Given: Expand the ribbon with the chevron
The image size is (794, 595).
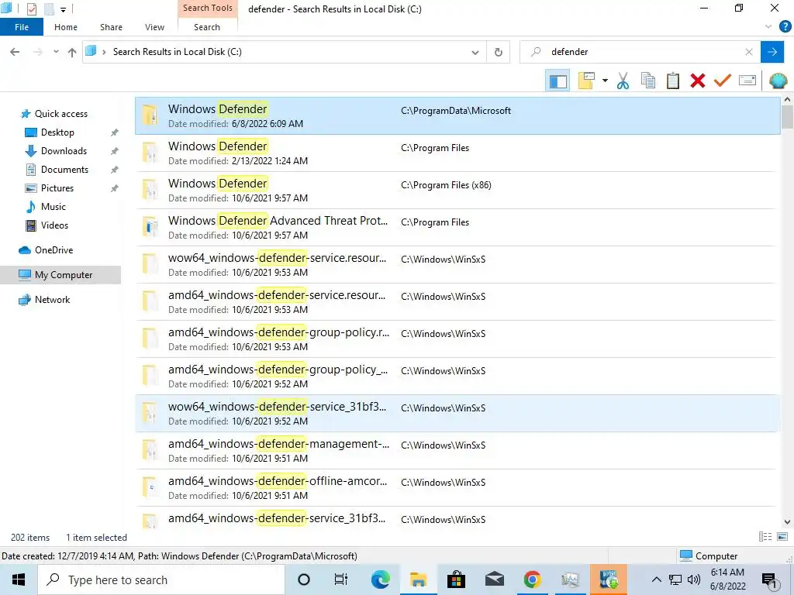Looking at the screenshot, I should click(x=768, y=27).
